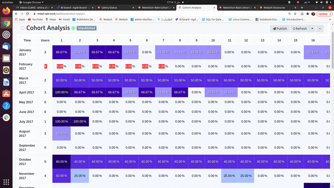Open a new browser tab
This screenshot has height=188, width=334.
click(302, 7)
